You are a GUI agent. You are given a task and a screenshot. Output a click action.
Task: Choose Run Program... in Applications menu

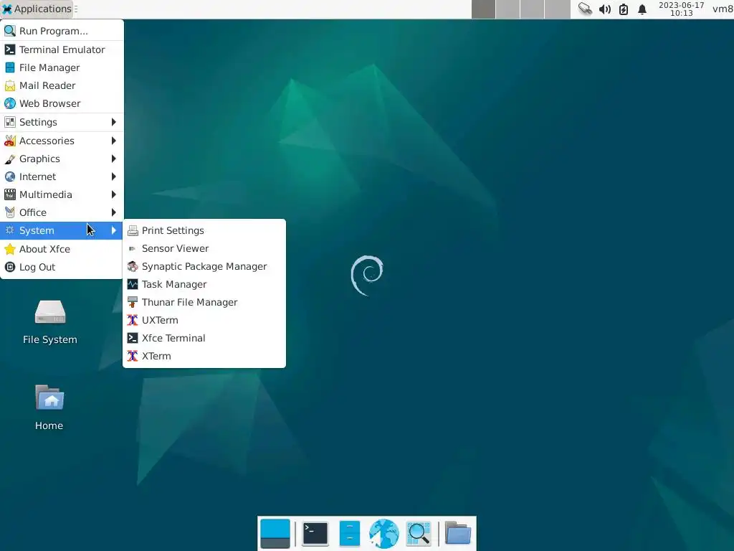click(x=62, y=31)
